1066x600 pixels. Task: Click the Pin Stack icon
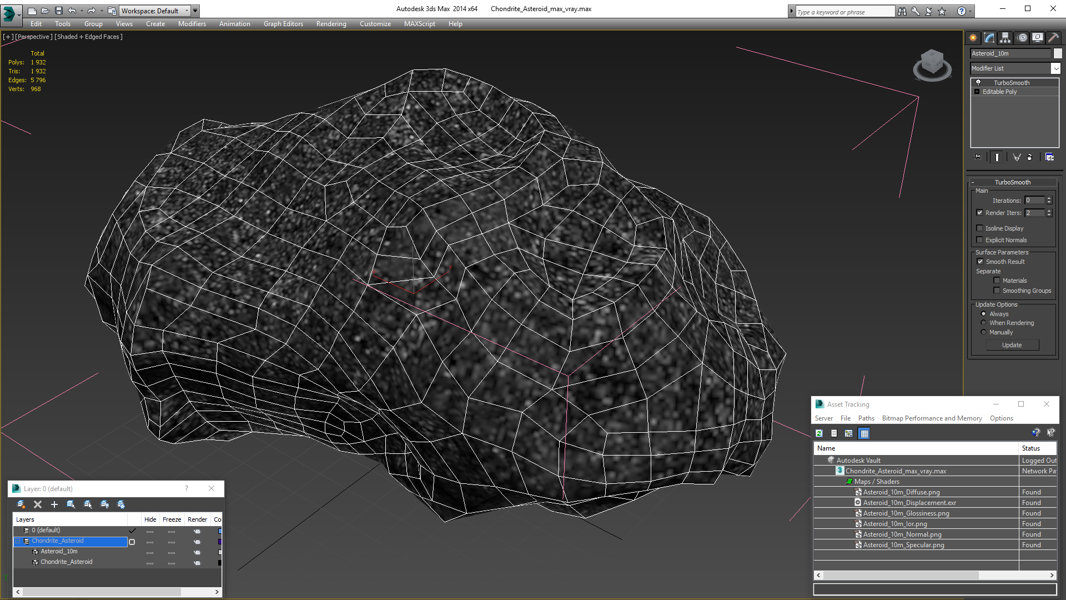coord(978,157)
